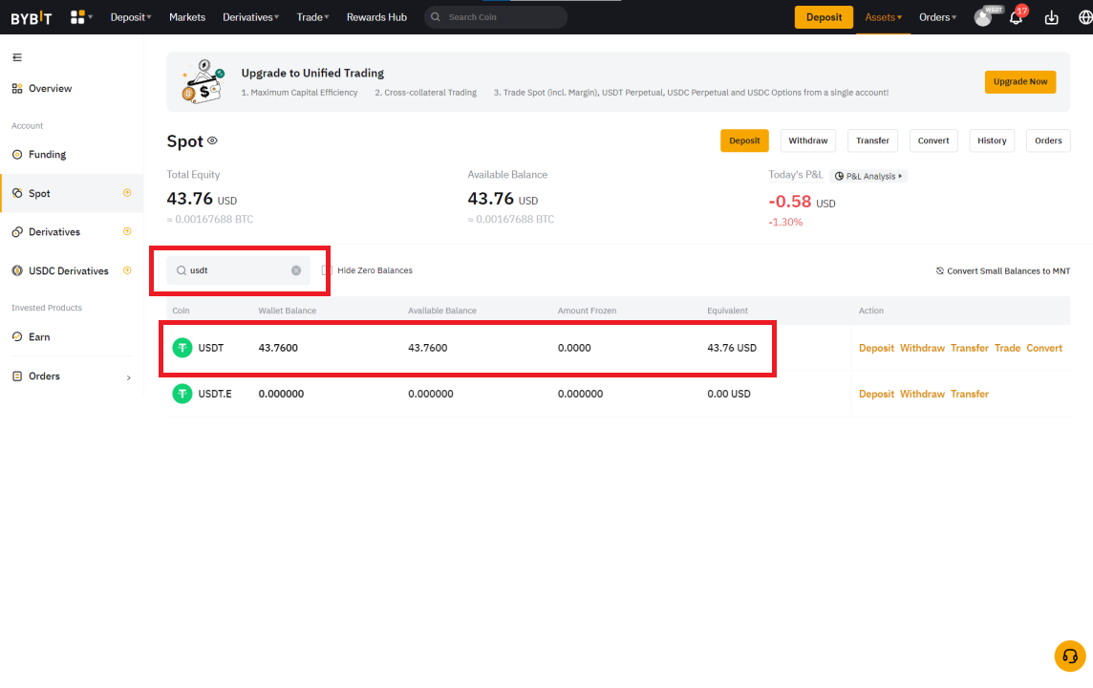Collapse the sidebar menu icon

[17, 57]
